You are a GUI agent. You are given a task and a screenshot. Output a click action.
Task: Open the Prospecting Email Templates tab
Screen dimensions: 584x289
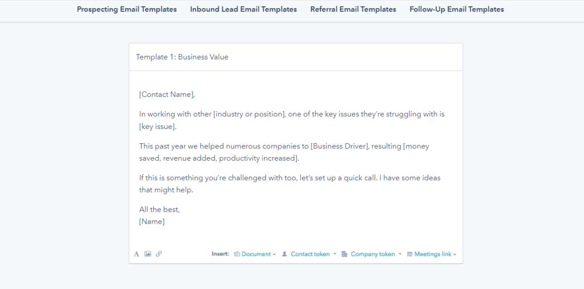click(127, 9)
